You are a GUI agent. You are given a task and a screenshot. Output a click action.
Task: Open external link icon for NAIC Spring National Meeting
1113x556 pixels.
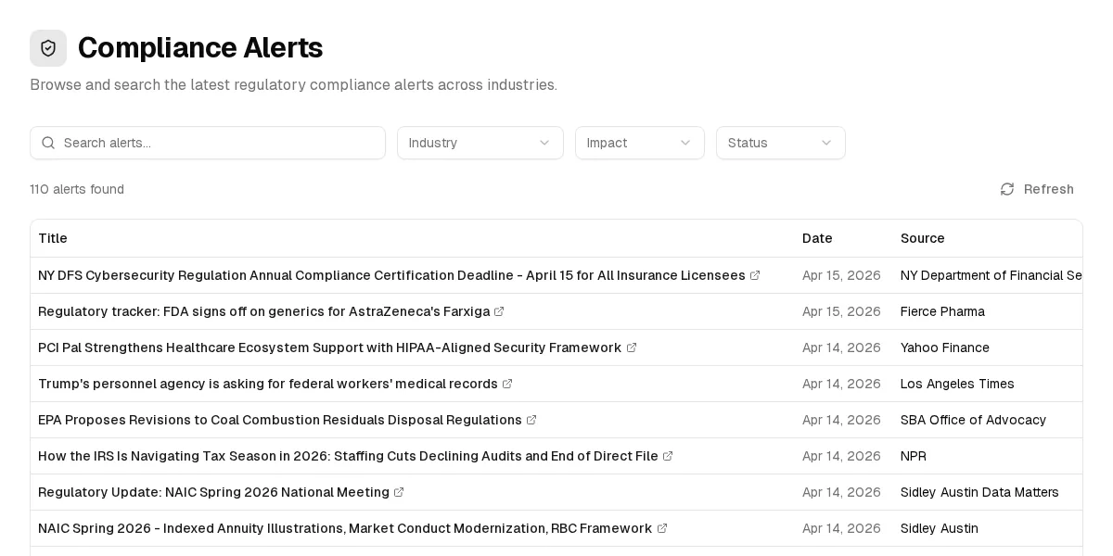[399, 492]
